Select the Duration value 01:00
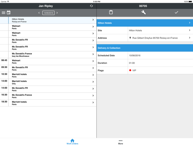Image resolution: width=193 pixels, height=145 pixels. click(x=132, y=63)
